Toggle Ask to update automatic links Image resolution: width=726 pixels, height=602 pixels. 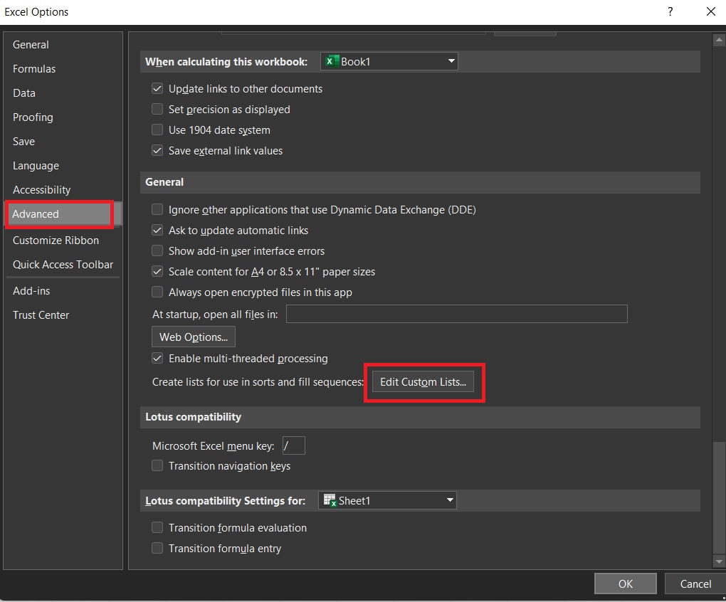pos(157,230)
